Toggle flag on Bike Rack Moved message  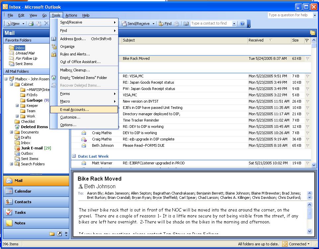307,58
